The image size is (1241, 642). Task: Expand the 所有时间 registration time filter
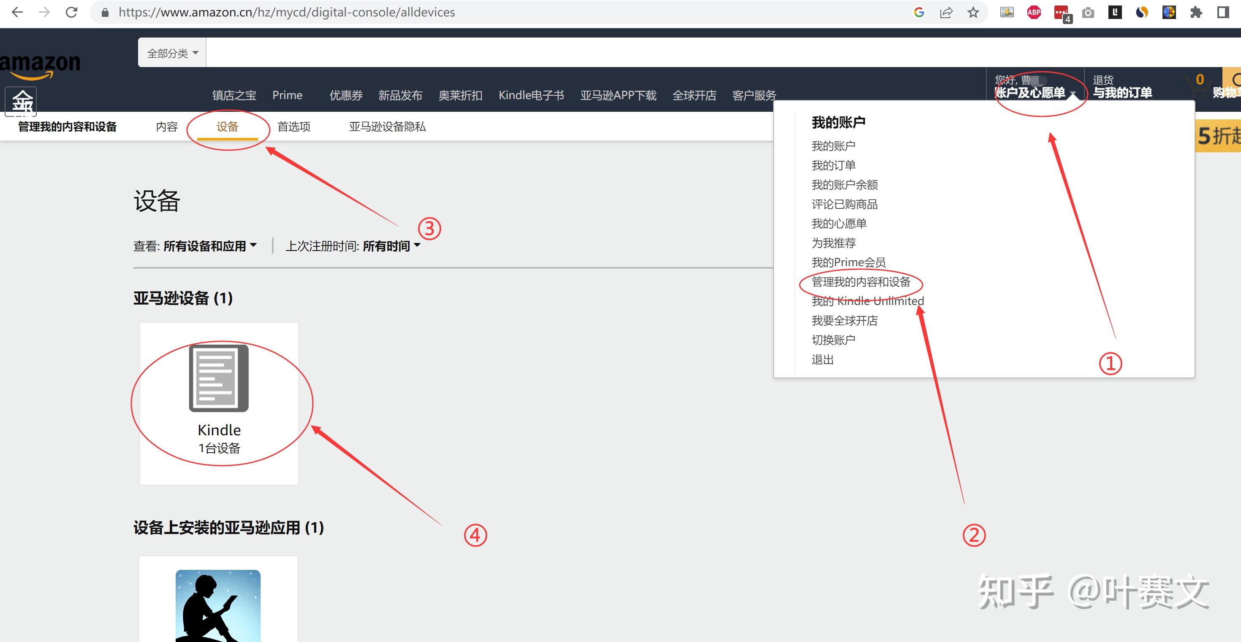(x=391, y=246)
